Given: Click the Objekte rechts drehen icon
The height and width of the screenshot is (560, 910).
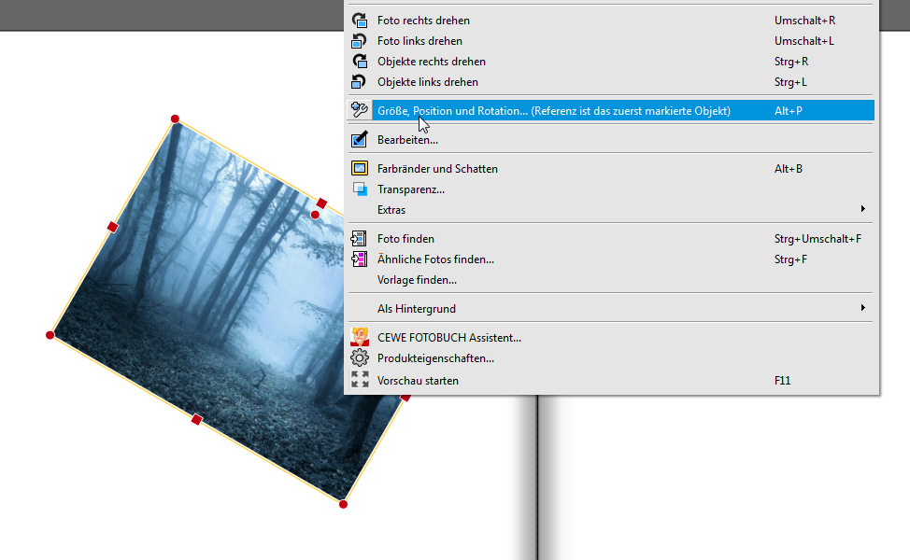Looking at the screenshot, I should [360, 61].
